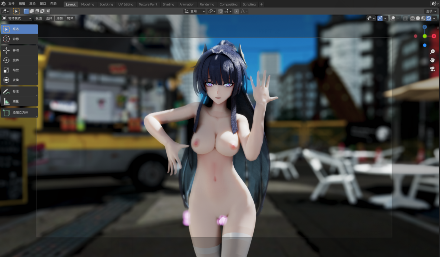Select the Measure (测量) tool

point(19,101)
